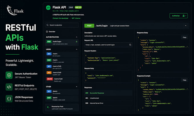Select GET /users Get all users

click(62, 55)
